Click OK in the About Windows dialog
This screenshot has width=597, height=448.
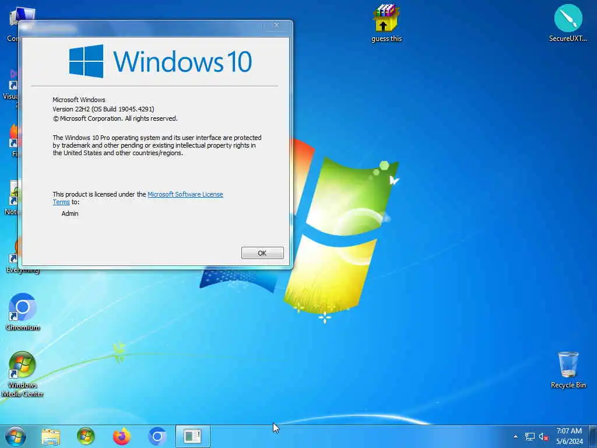262,253
